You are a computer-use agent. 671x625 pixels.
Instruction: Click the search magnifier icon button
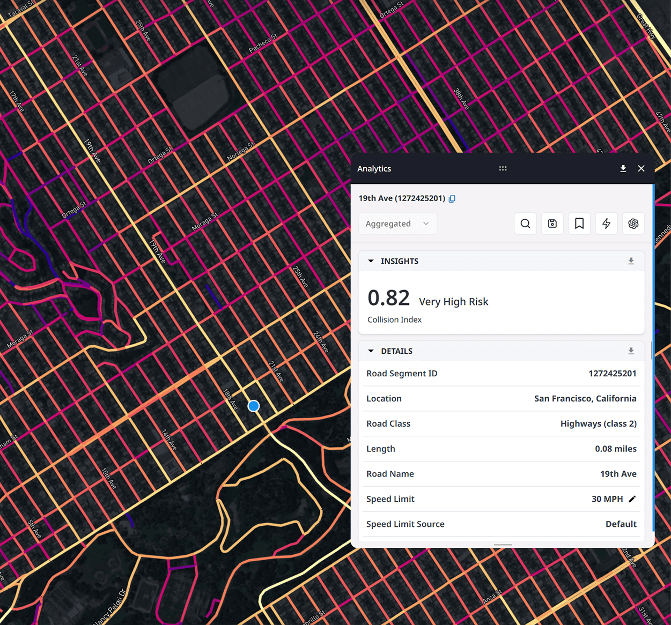tap(526, 224)
